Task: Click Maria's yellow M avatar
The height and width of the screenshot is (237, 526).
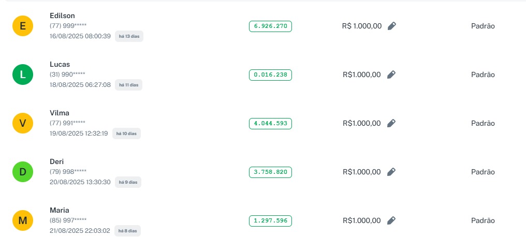Action: pyautogui.click(x=23, y=220)
